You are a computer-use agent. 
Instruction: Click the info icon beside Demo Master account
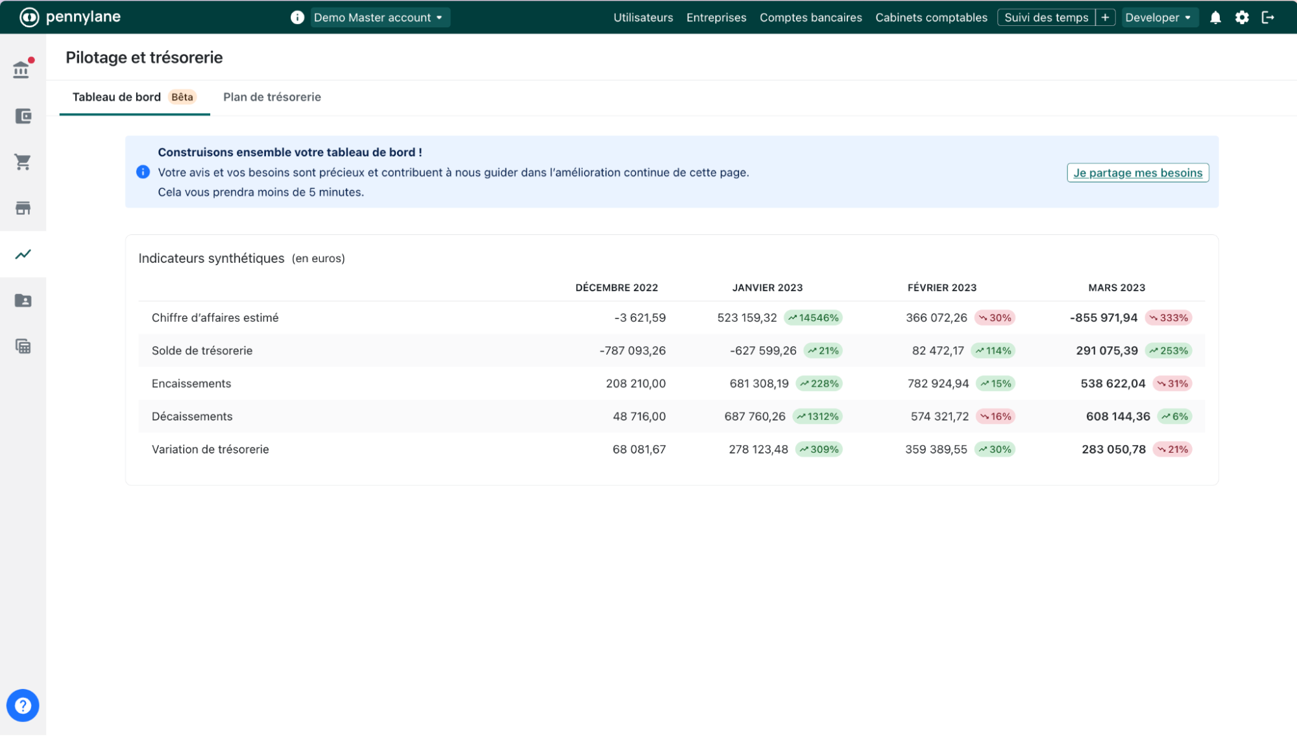coord(297,18)
